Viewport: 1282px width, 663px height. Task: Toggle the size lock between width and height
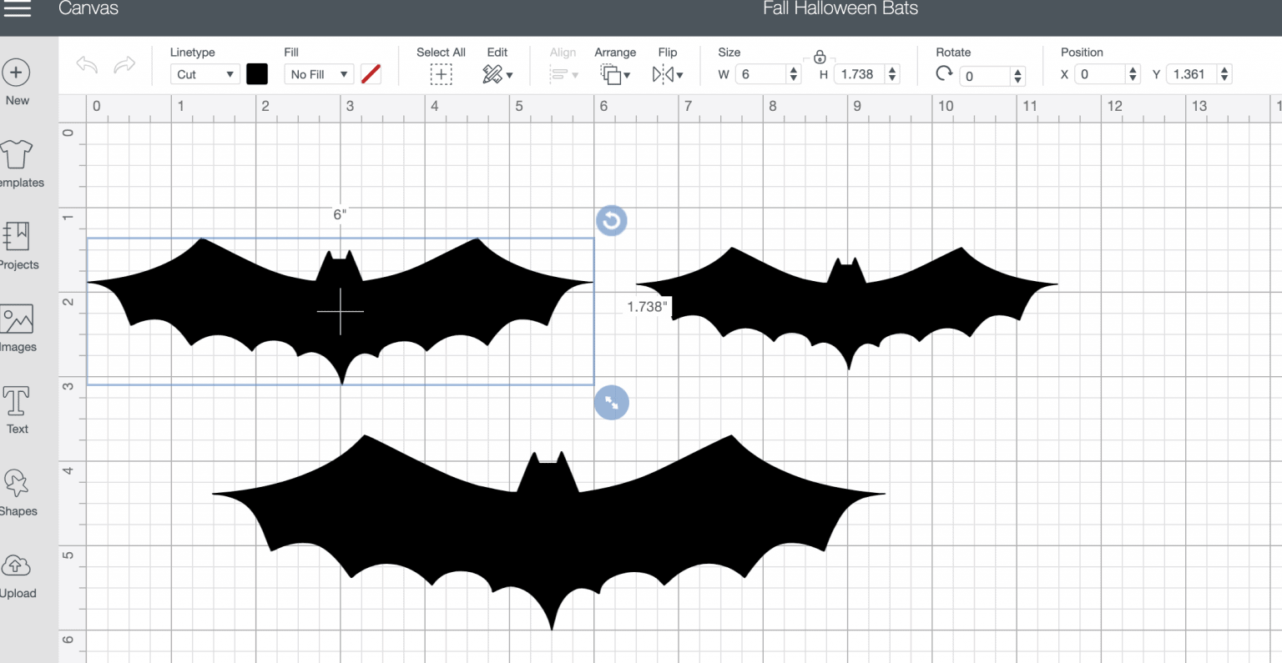click(x=820, y=58)
